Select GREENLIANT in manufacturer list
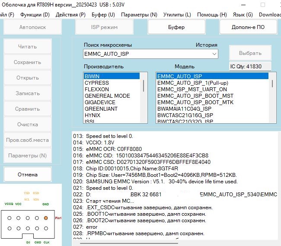 112,109
